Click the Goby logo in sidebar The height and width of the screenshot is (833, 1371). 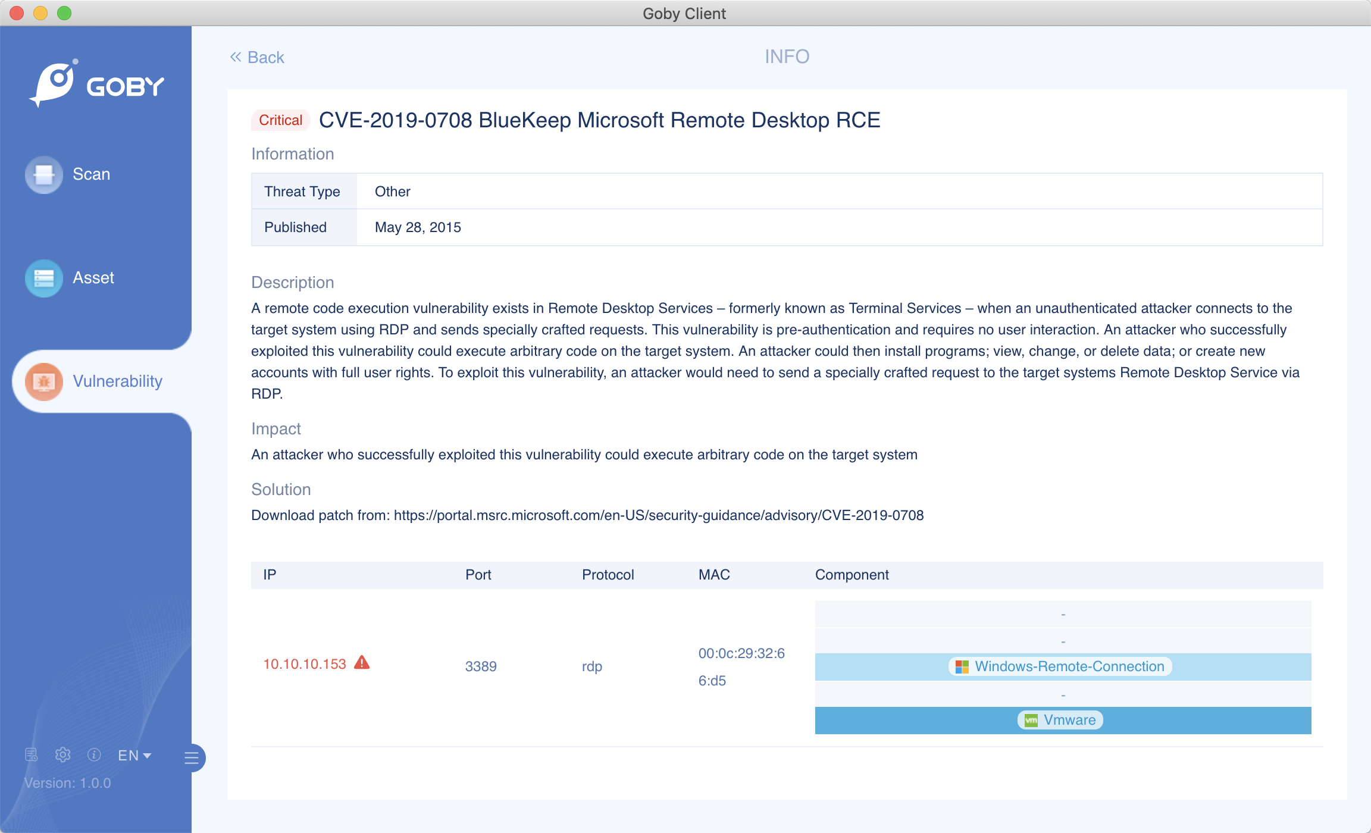click(x=96, y=84)
